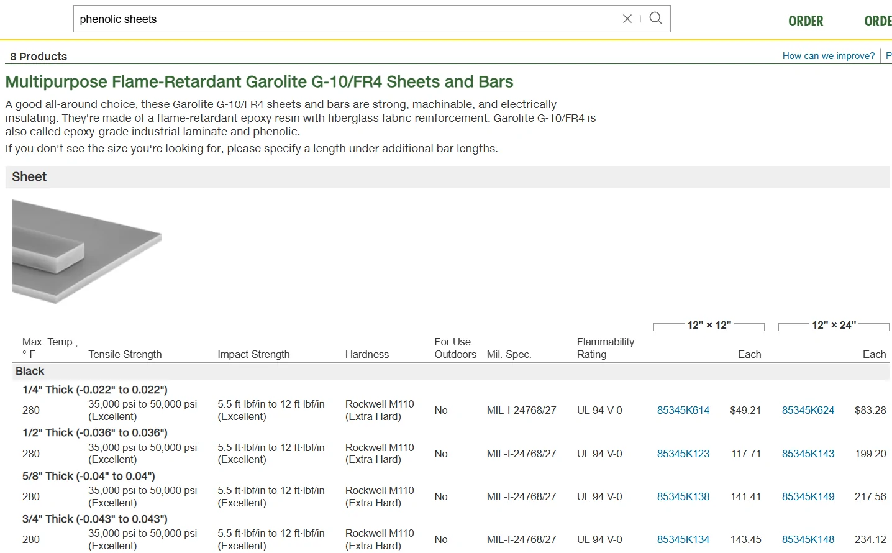Click the For Use Outdoors column header

(455, 349)
